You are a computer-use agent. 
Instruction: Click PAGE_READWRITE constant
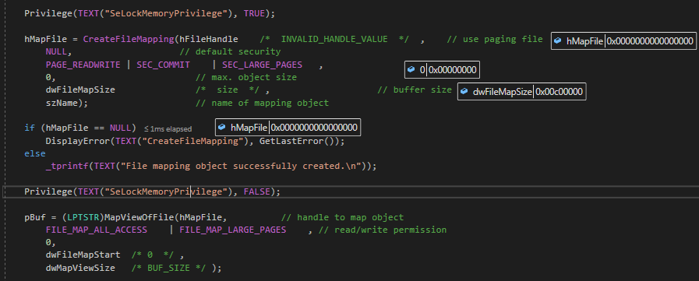(83, 65)
